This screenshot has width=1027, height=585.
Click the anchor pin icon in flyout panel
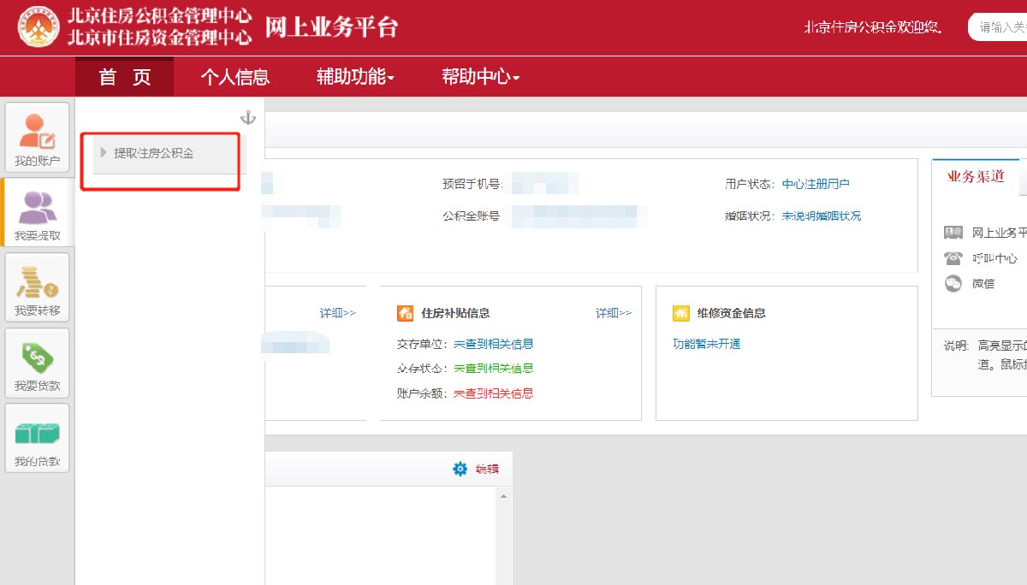pyautogui.click(x=248, y=118)
